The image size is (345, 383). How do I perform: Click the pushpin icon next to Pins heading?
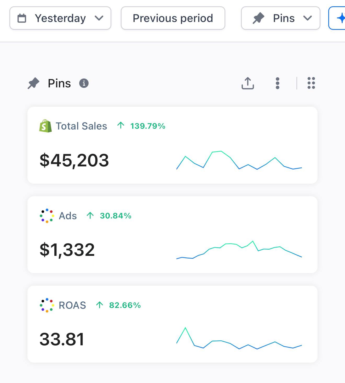[33, 83]
